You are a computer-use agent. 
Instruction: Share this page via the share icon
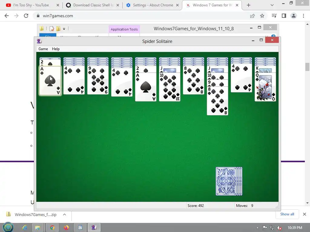point(252,16)
